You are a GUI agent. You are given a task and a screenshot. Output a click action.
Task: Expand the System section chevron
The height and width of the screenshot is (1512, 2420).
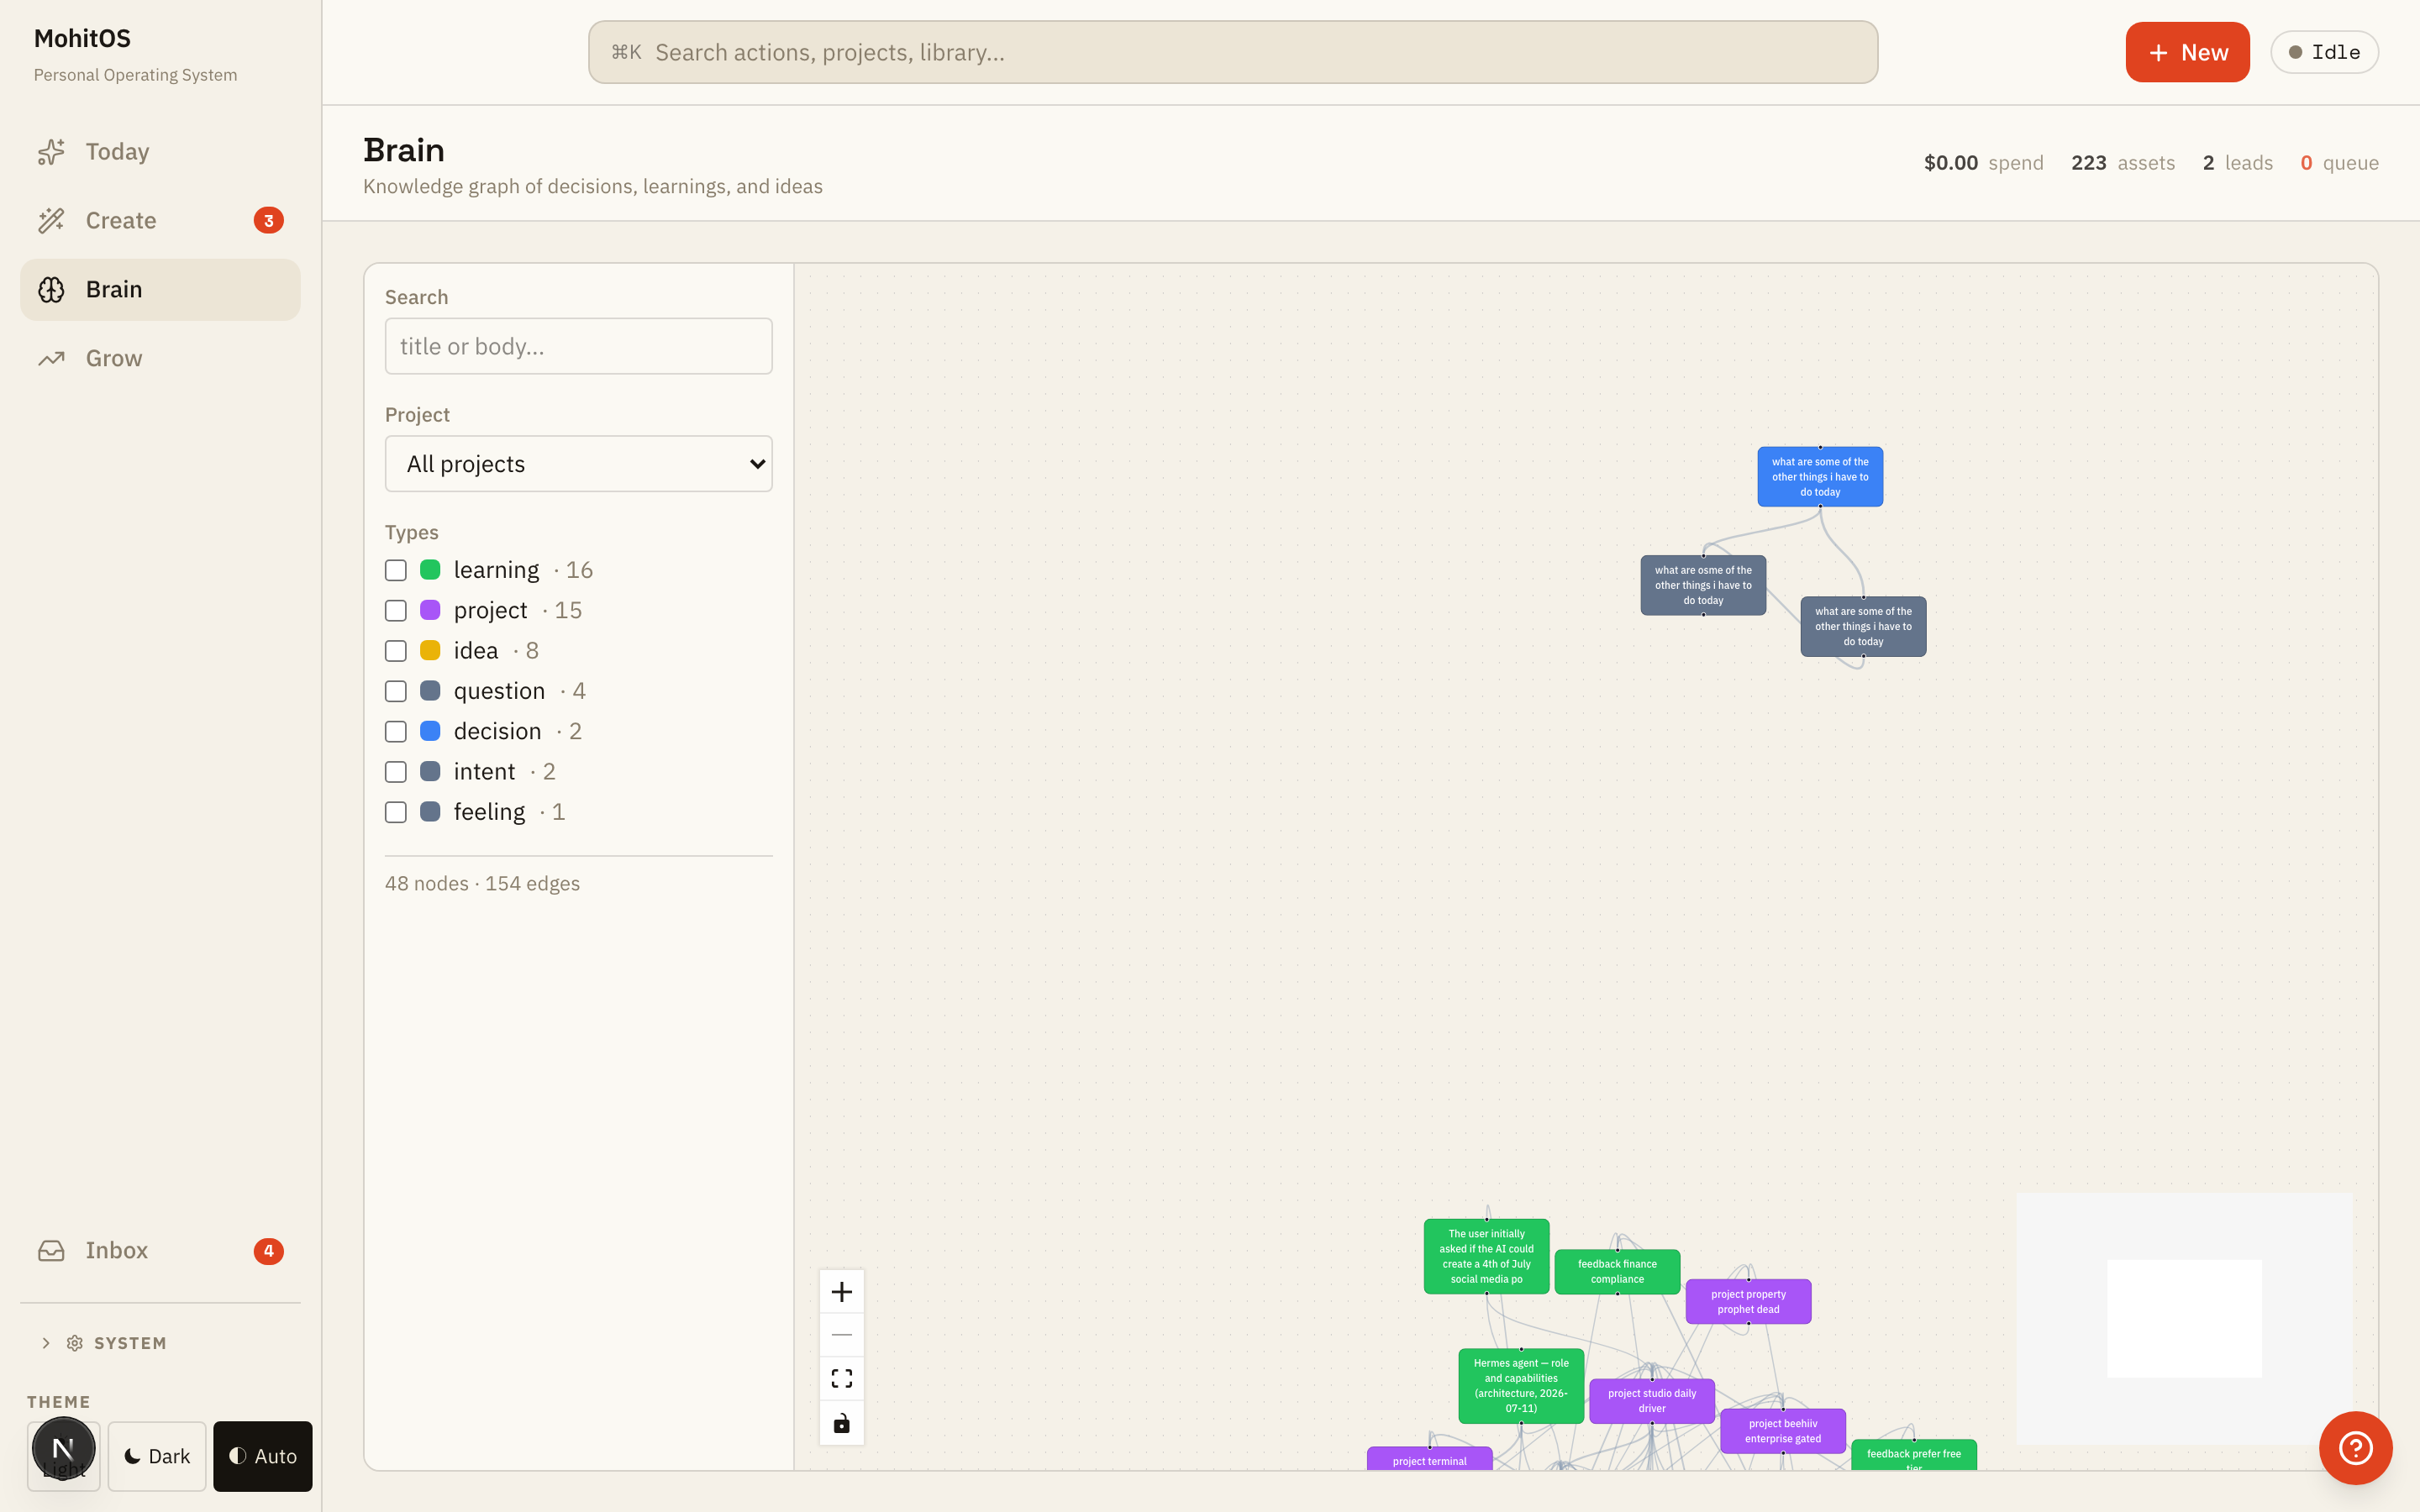(x=46, y=1343)
